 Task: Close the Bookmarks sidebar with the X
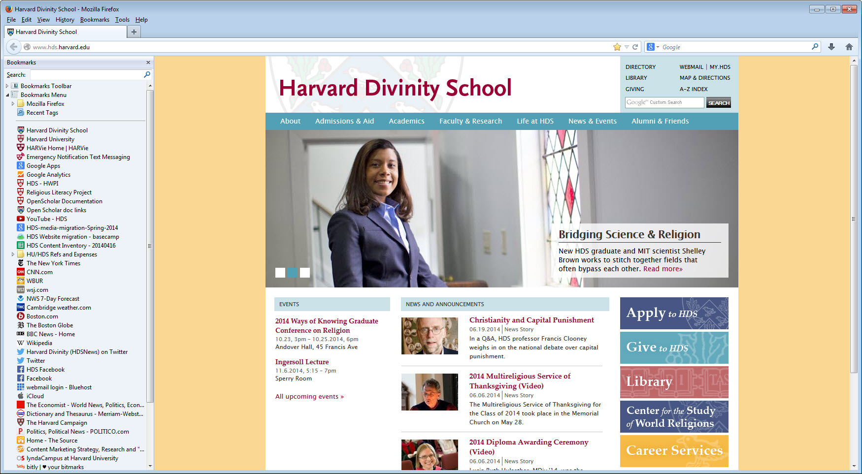coord(148,63)
